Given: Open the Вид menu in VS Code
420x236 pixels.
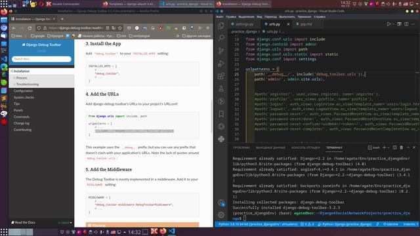Looking at the screenshot, I should pyautogui.click(x=259, y=16).
